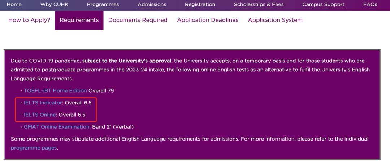Open the Programmes menu
This screenshot has width=390, height=165.
click(x=103, y=5)
